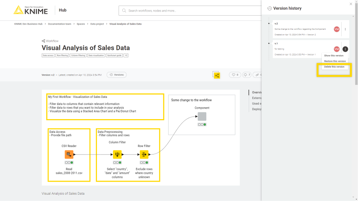Screen dimensions: 358x201
Task: Select the Data access tag
Action: click(48, 55)
